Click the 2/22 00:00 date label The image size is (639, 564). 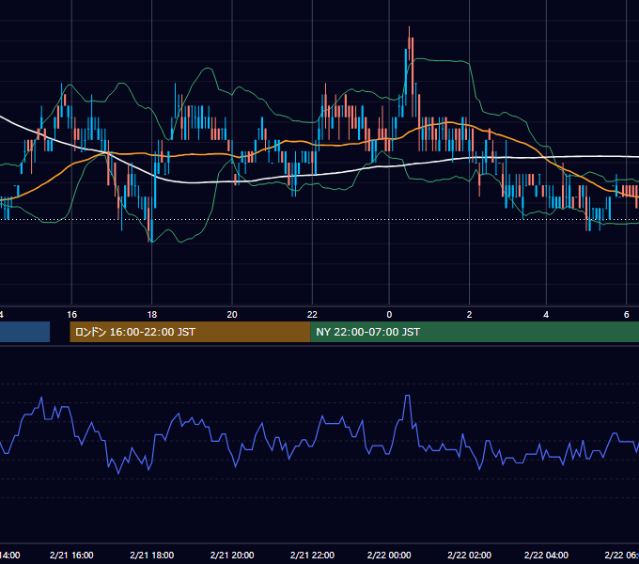click(389, 555)
